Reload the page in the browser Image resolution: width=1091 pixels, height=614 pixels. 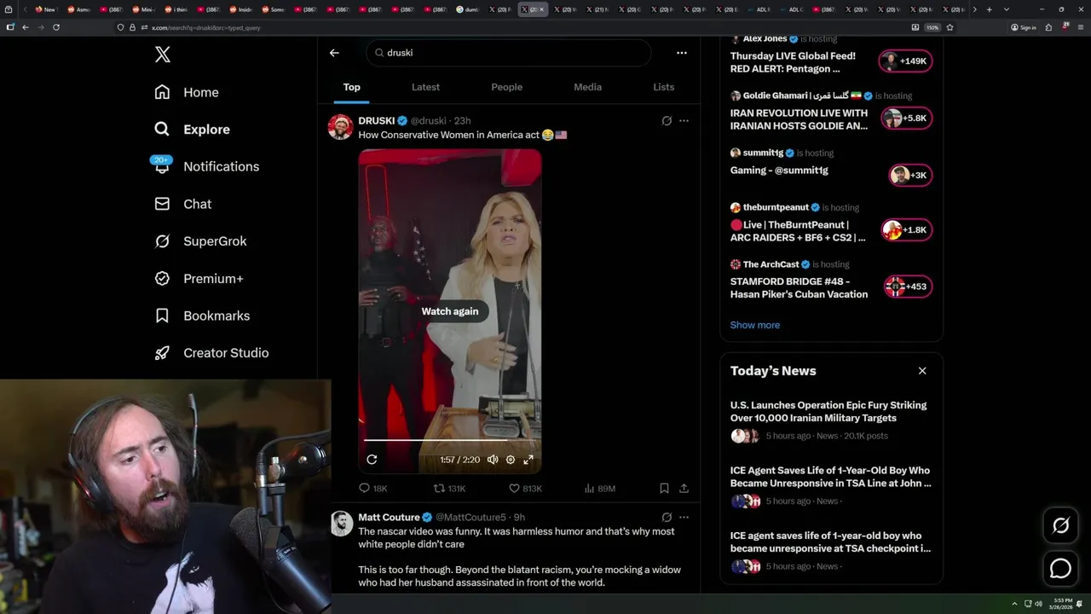click(56, 27)
